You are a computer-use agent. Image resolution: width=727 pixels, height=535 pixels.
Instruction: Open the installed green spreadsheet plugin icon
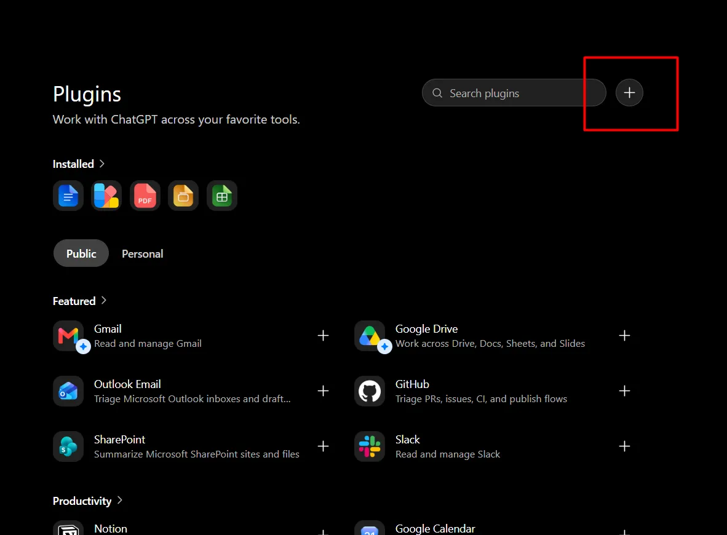(x=222, y=196)
